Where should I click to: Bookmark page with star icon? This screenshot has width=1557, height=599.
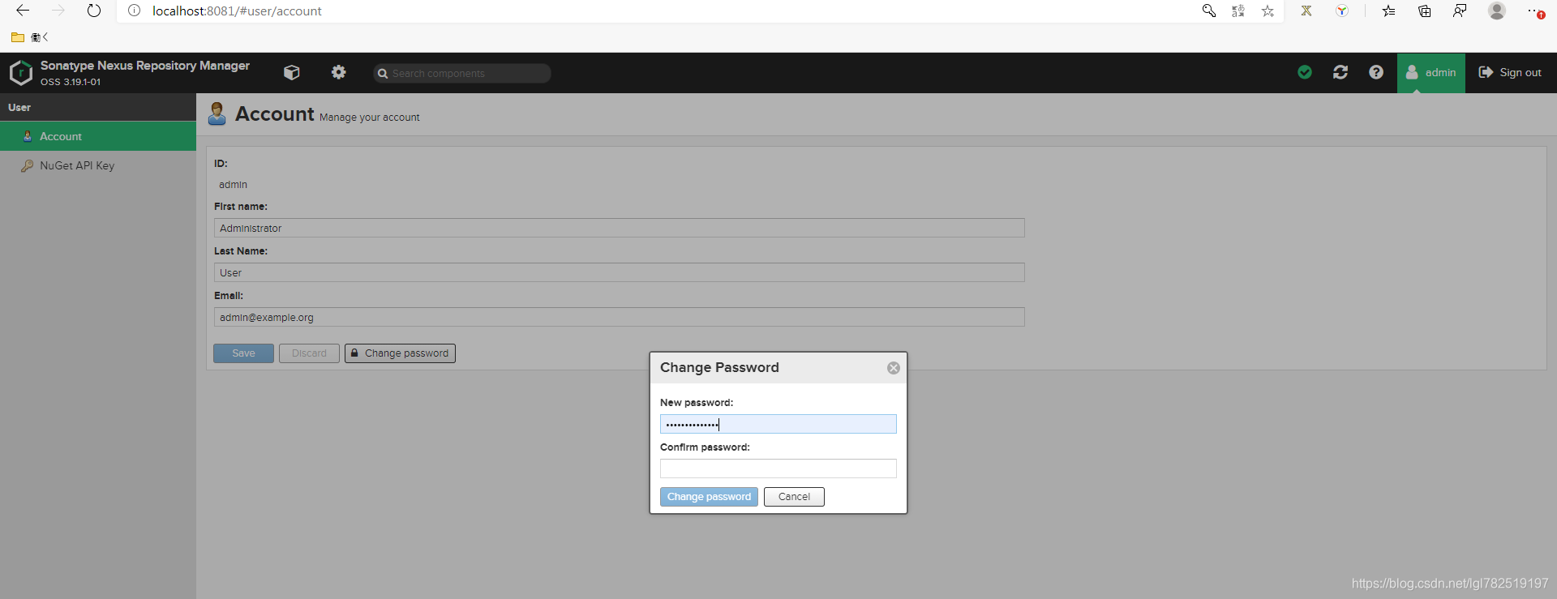coord(1267,11)
